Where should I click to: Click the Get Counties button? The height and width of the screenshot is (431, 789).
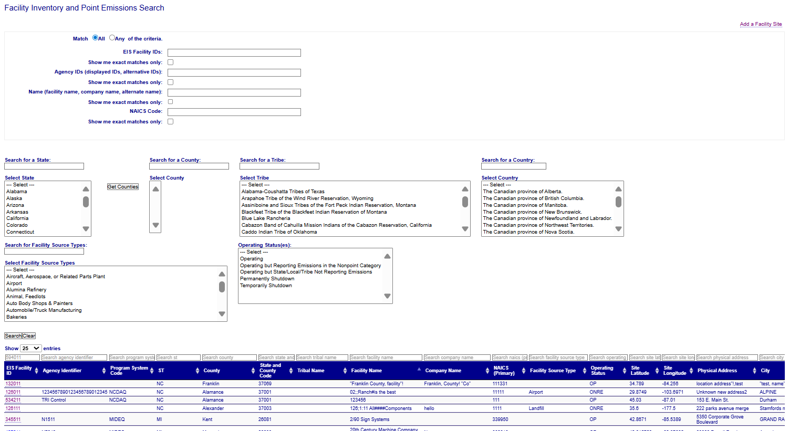click(123, 187)
